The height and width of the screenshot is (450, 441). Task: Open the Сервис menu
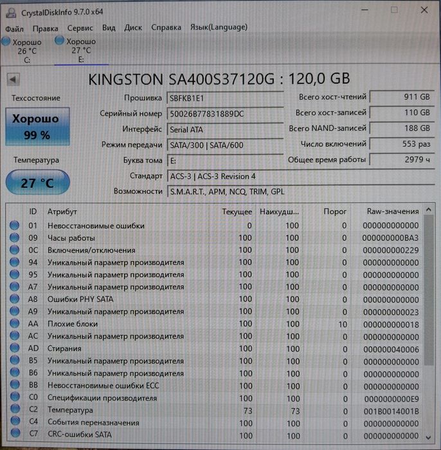coord(80,28)
